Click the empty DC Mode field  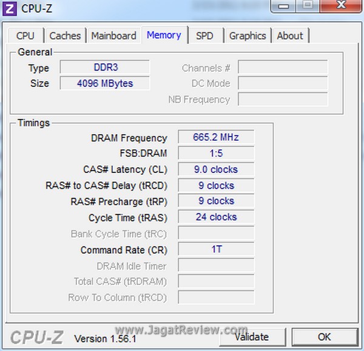(x=283, y=83)
